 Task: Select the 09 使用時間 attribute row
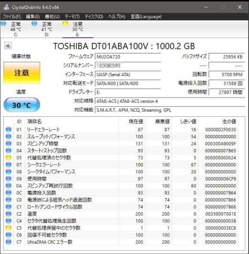click(124, 179)
